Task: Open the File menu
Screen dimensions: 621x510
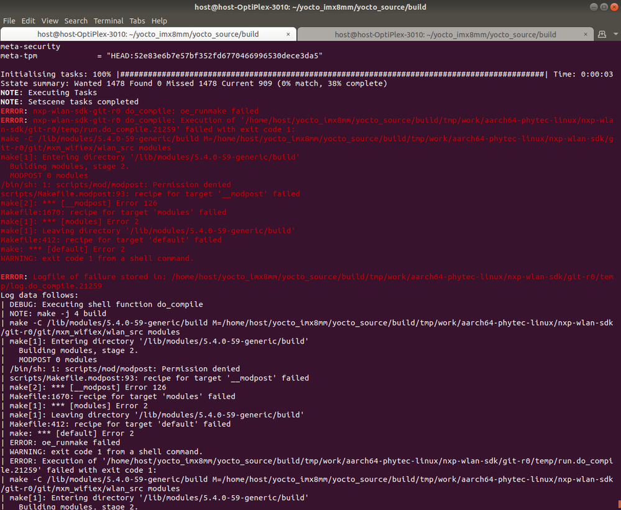Action: [x=9, y=20]
